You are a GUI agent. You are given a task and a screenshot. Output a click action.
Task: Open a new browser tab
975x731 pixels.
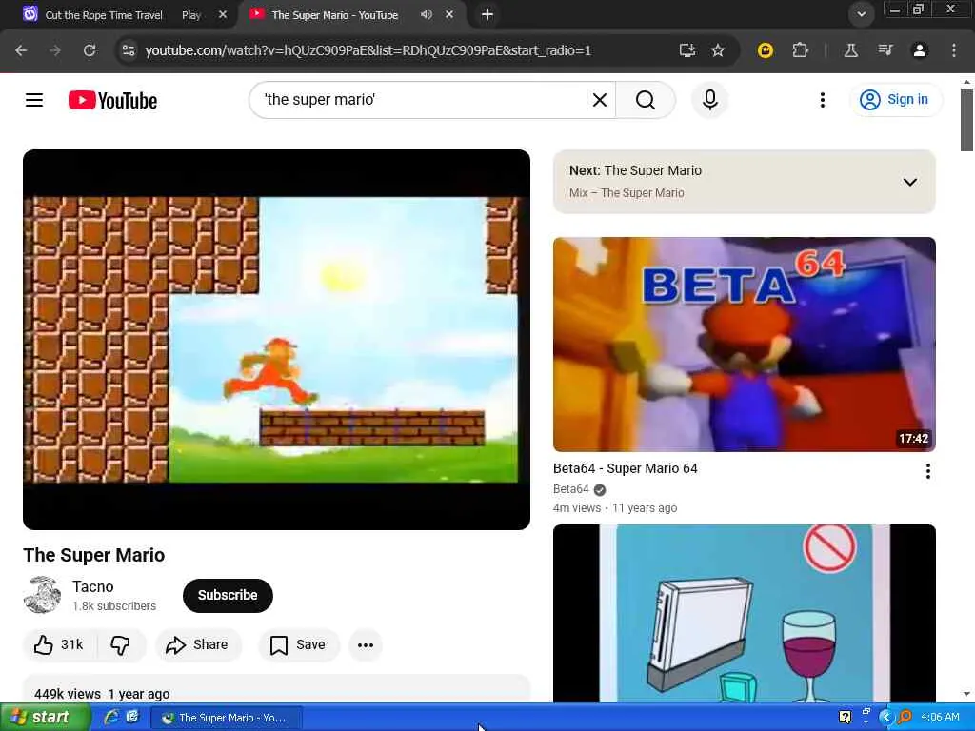coord(487,14)
